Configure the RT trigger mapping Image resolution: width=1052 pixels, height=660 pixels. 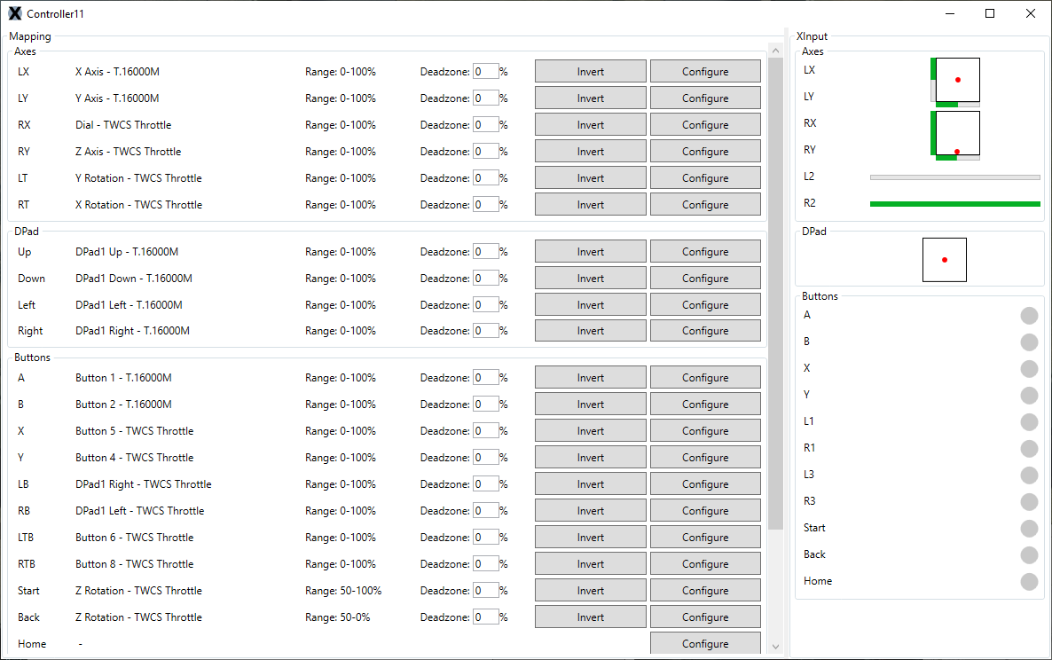pos(705,205)
